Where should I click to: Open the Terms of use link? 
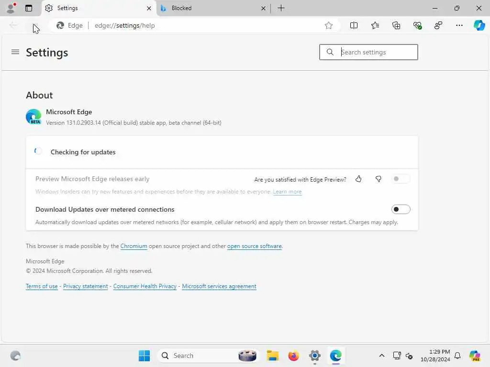pos(42,286)
